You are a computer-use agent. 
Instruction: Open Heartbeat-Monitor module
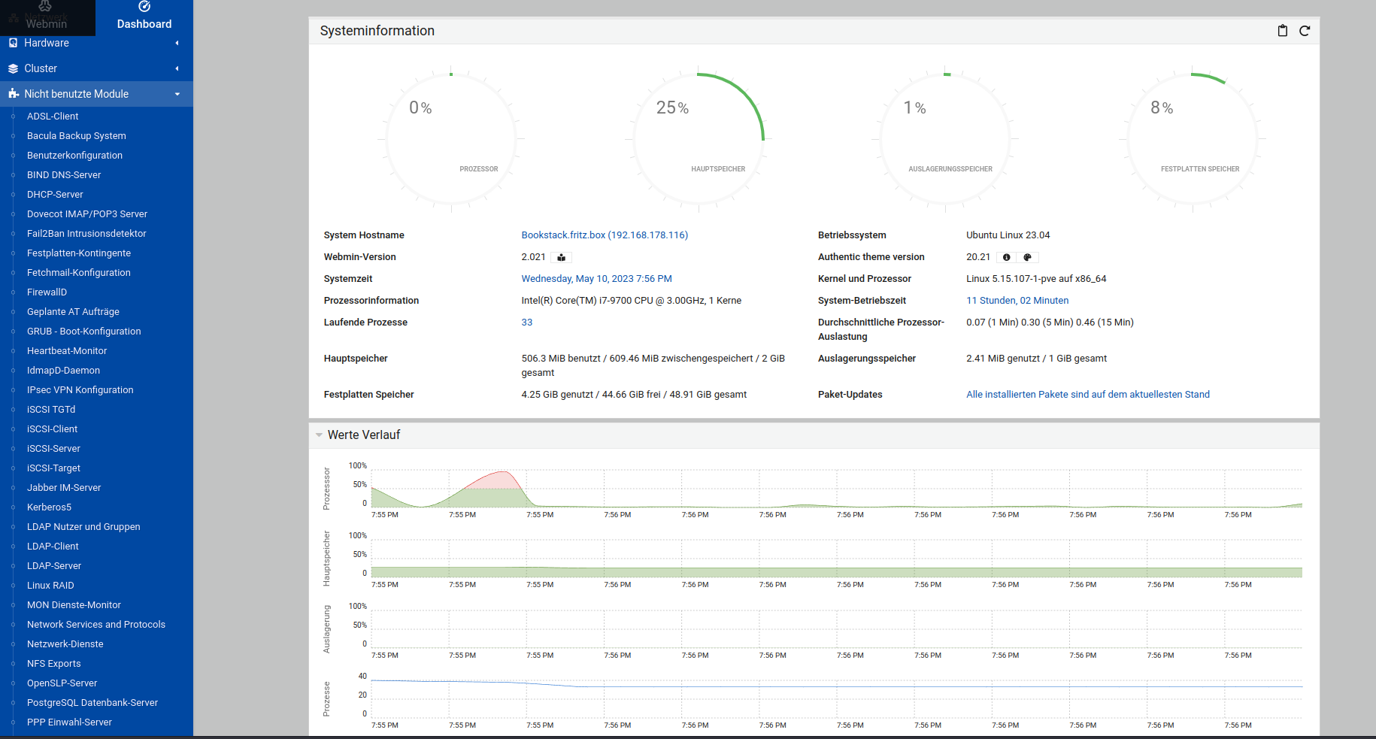pyautogui.click(x=67, y=351)
